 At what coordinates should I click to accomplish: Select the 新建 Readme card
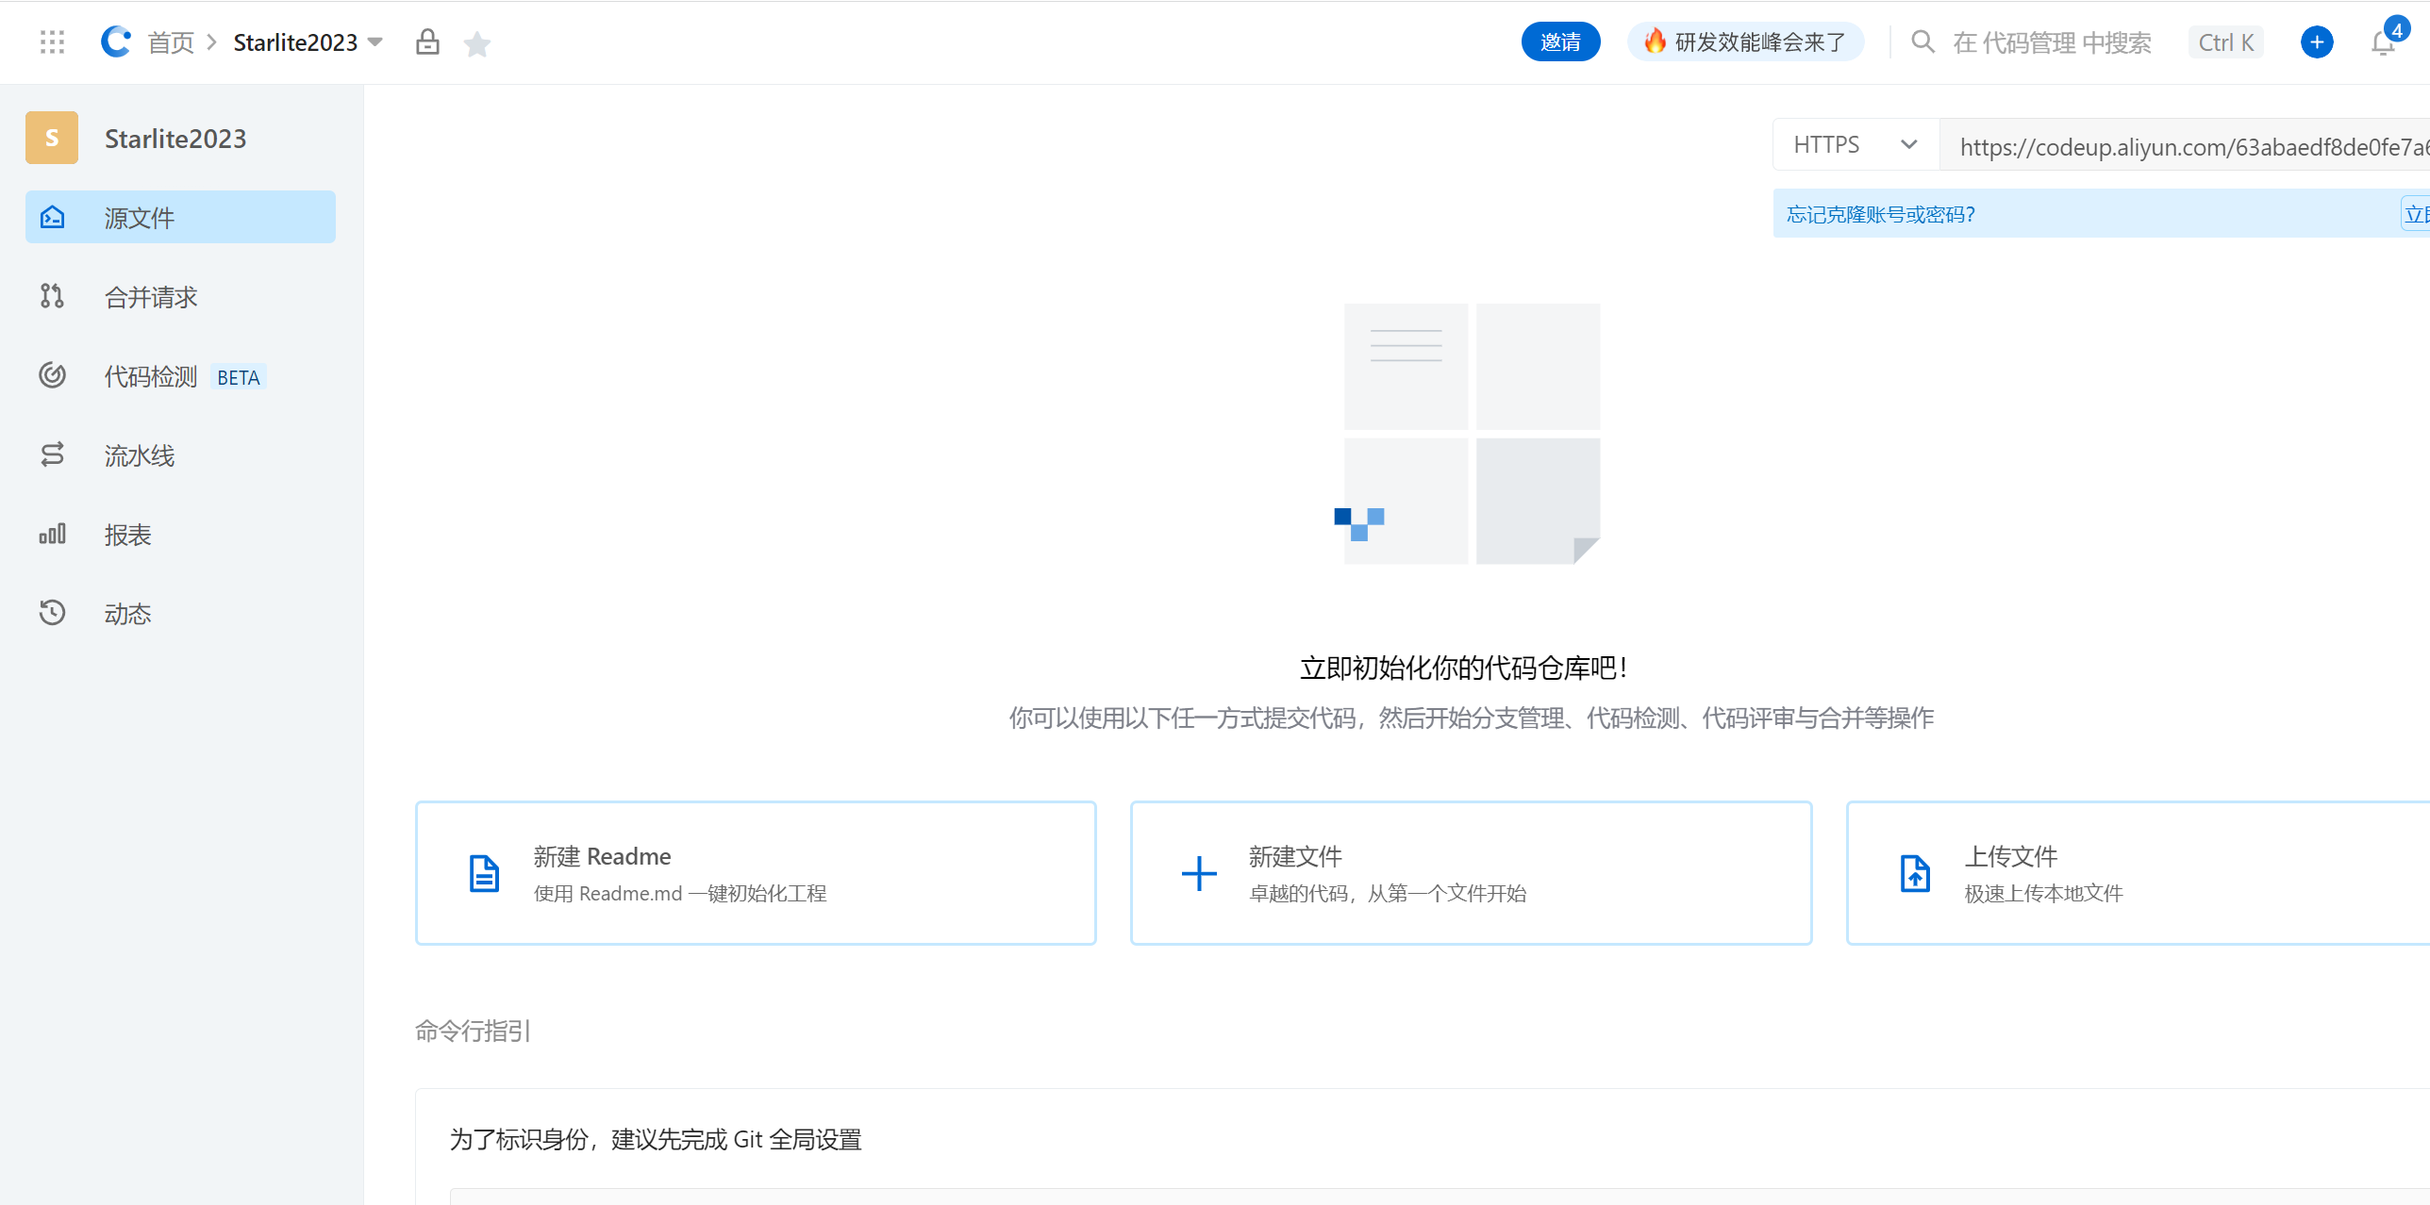tap(755, 872)
